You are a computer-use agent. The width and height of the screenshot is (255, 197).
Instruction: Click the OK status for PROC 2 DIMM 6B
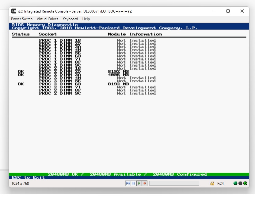21,84
